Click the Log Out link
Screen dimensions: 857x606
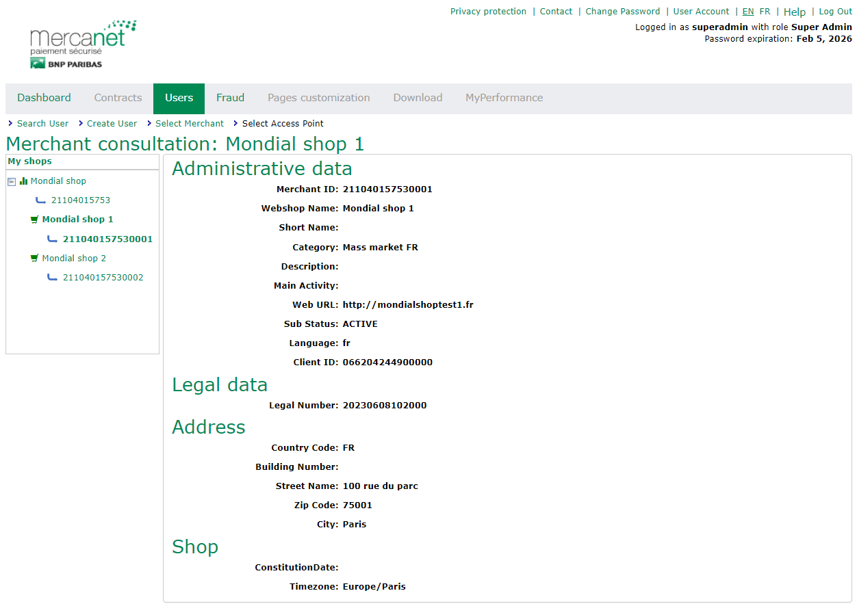835,12
